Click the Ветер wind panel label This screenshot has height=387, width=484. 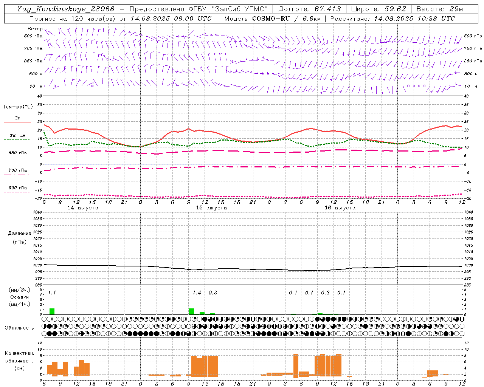[35, 29]
